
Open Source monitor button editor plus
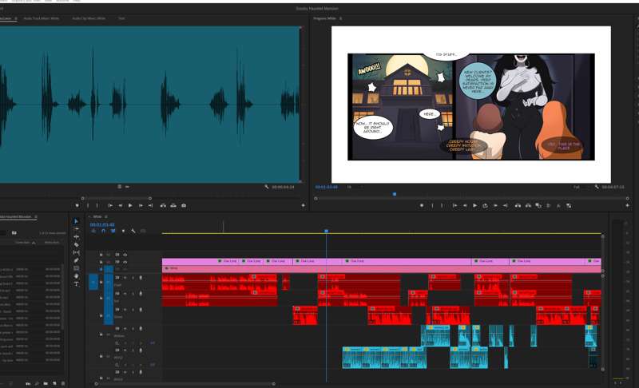[303, 206]
